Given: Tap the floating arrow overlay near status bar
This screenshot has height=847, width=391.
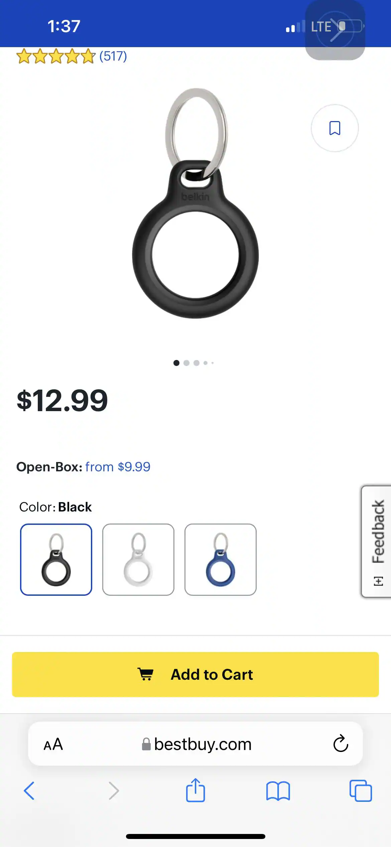Looking at the screenshot, I should coord(335,30).
